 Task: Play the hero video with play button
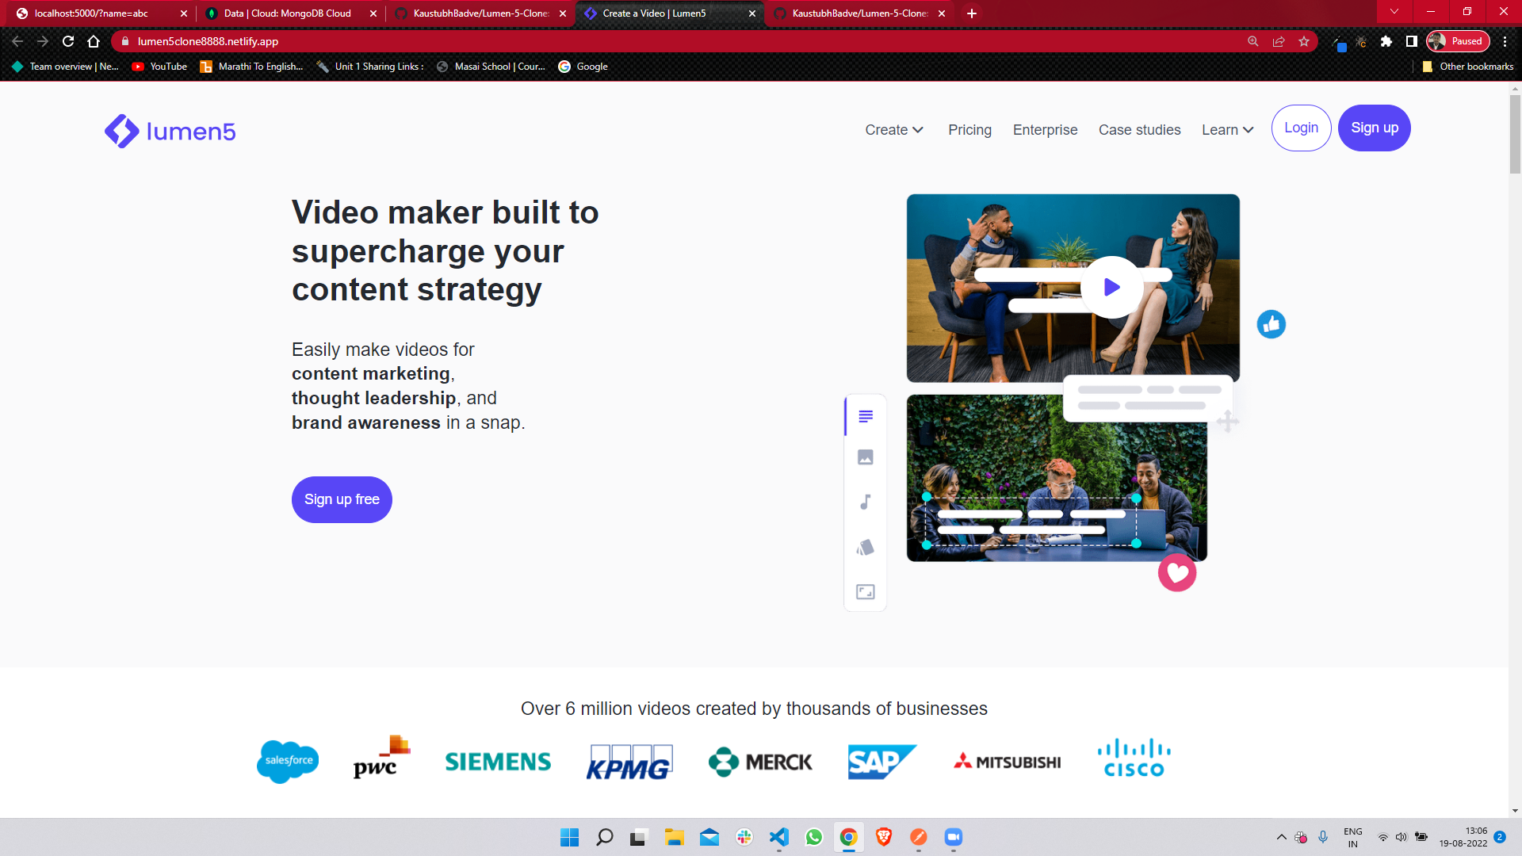1111,287
